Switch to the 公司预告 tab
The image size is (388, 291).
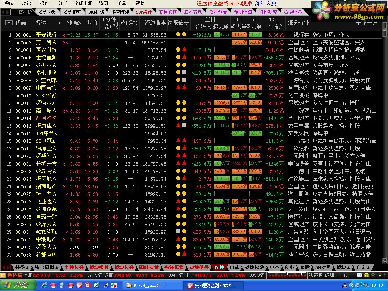tap(218, 12)
